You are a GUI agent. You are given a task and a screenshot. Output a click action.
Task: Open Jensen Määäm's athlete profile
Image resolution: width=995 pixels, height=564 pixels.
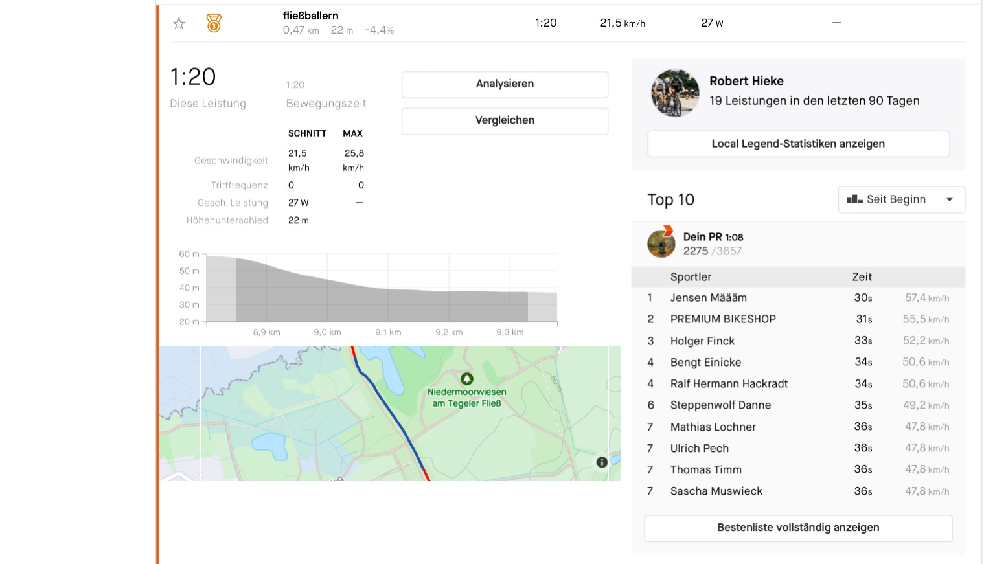click(708, 298)
